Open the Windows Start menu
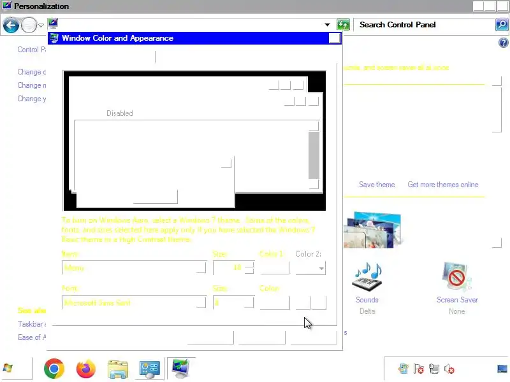This screenshot has width=510, height=382. coord(17,369)
